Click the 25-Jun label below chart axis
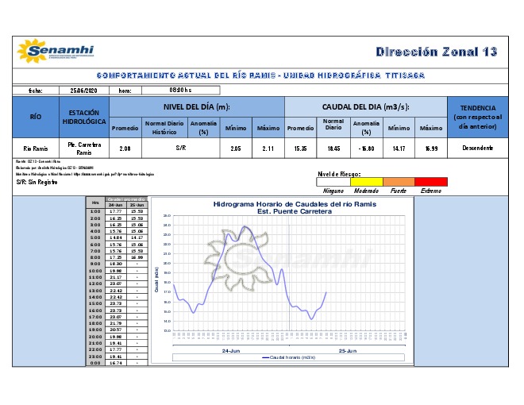This screenshot has width=524, height=405. (x=346, y=349)
